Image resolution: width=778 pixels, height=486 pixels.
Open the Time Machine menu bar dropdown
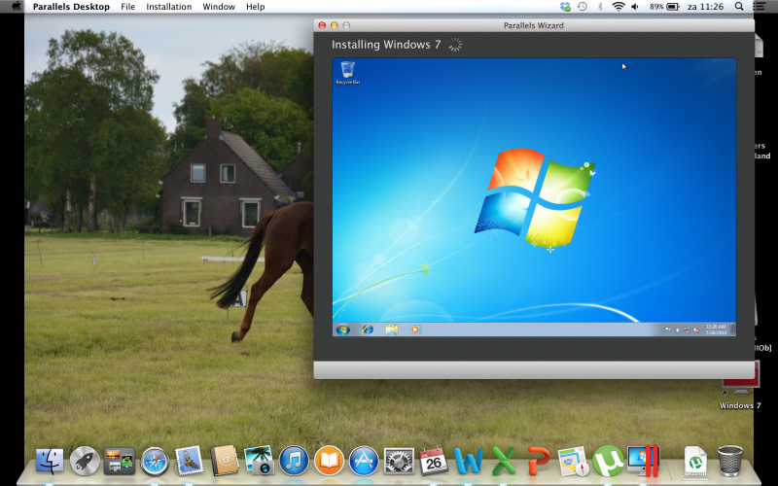582,7
